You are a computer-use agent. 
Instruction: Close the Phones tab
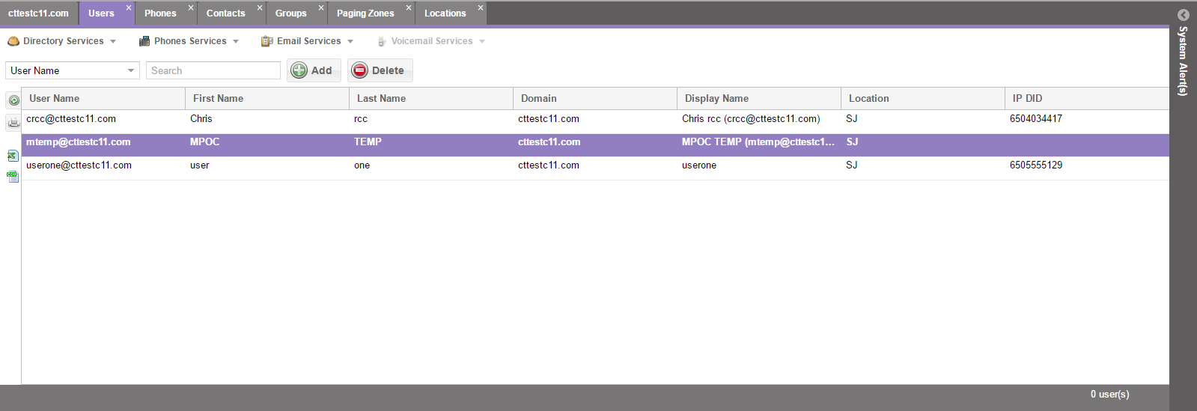(191, 7)
